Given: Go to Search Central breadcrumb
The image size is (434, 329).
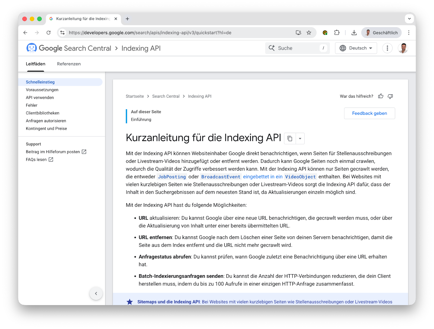Looking at the screenshot, I should point(166,96).
